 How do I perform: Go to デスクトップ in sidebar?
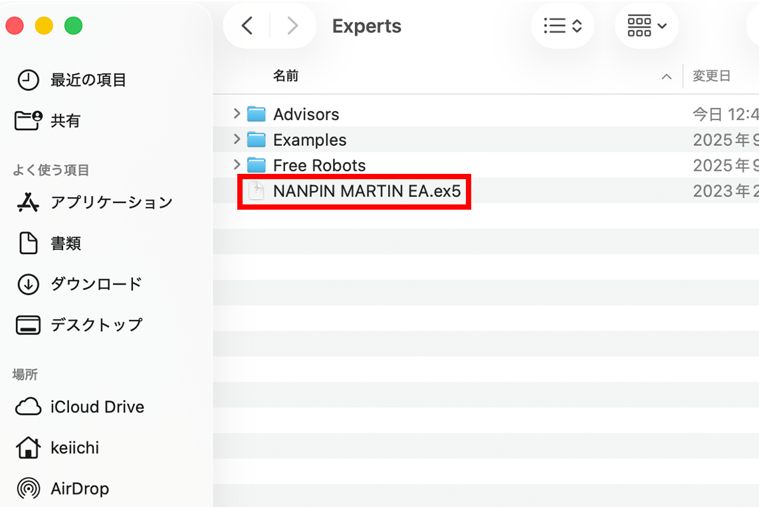[x=96, y=325]
